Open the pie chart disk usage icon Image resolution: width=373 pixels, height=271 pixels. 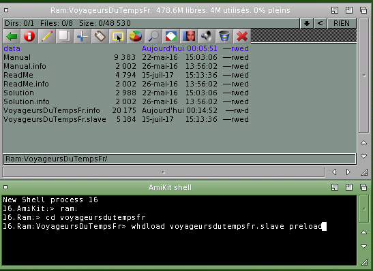pyautogui.click(x=135, y=36)
